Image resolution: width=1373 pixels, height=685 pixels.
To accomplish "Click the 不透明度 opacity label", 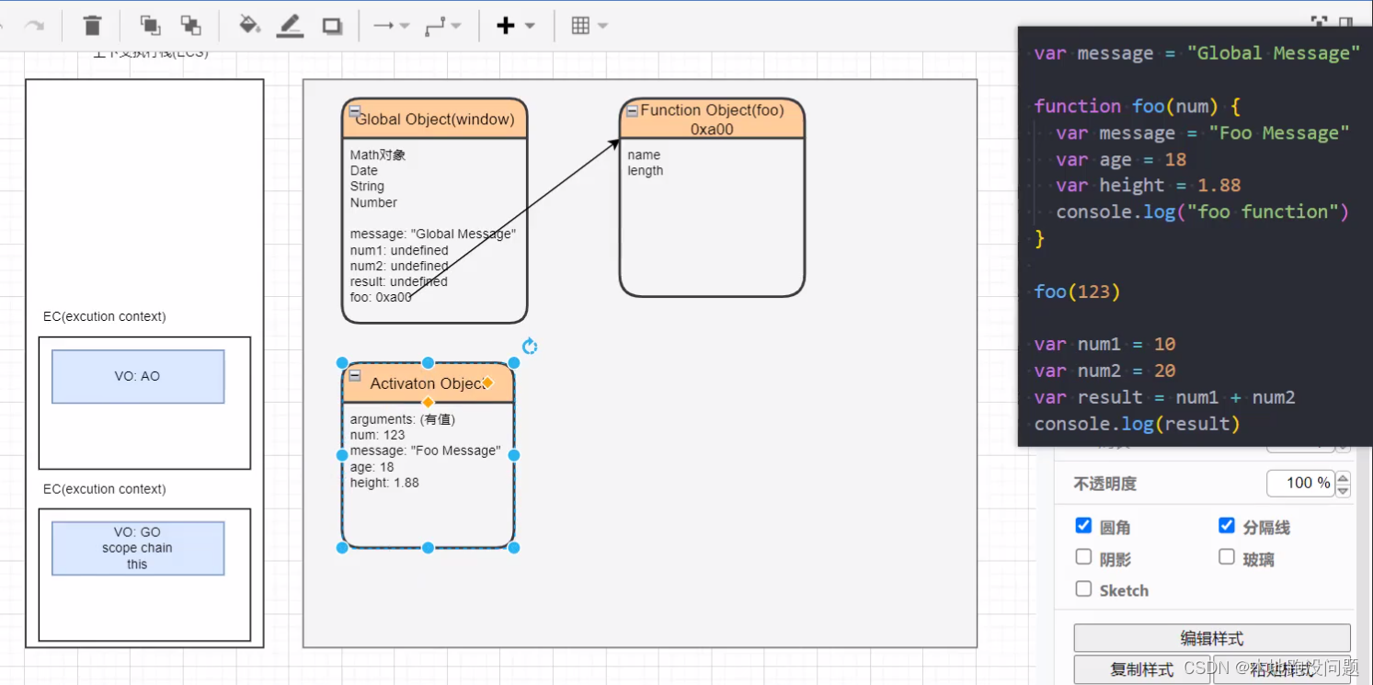I will coord(1105,484).
